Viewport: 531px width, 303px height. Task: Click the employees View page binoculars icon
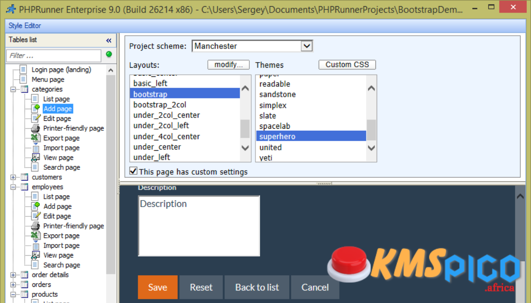[36, 255]
